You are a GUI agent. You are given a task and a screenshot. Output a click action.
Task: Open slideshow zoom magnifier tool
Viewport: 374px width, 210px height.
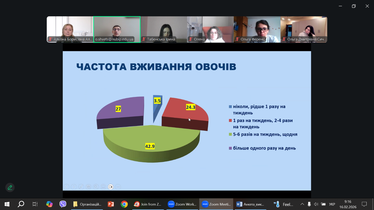[96, 187]
